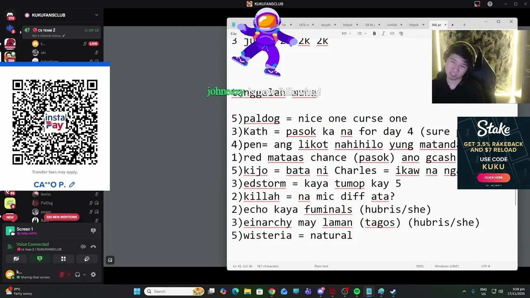Edit the CA**O P. account name pencil
Viewport: 530px width, 298px height.
pos(72,185)
